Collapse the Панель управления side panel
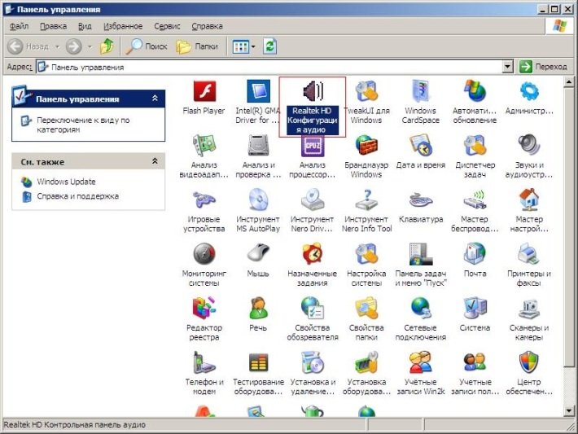 click(155, 99)
